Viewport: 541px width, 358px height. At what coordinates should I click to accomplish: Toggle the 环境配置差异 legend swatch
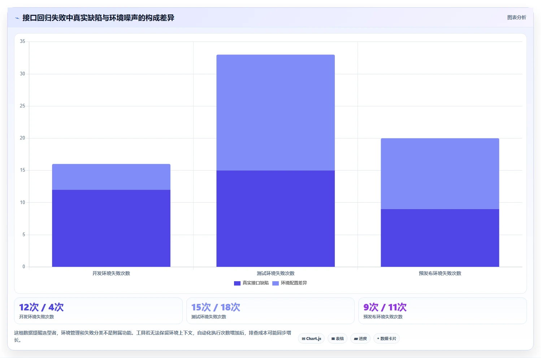coord(276,283)
